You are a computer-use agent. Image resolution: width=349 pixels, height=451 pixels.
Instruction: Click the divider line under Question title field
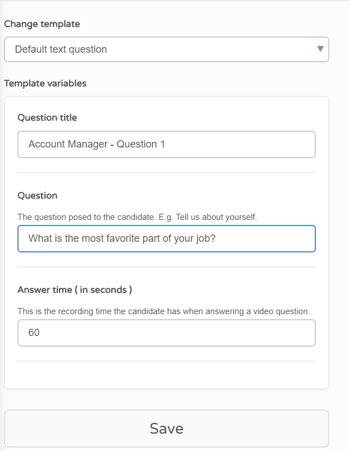[x=166, y=173]
